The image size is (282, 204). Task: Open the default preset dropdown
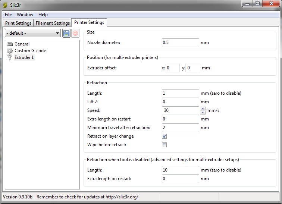(x=33, y=33)
